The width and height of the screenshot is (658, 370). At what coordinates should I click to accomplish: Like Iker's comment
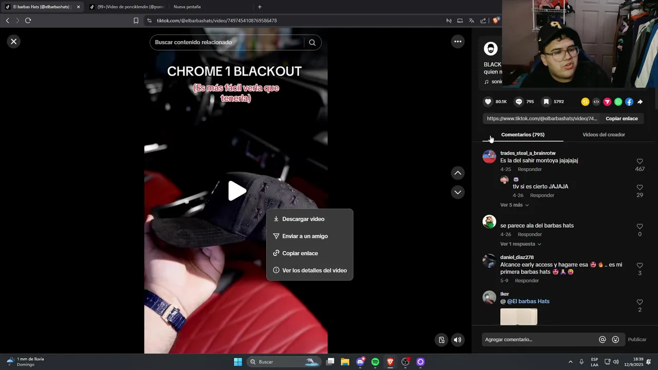pyautogui.click(x=640, y=302)
